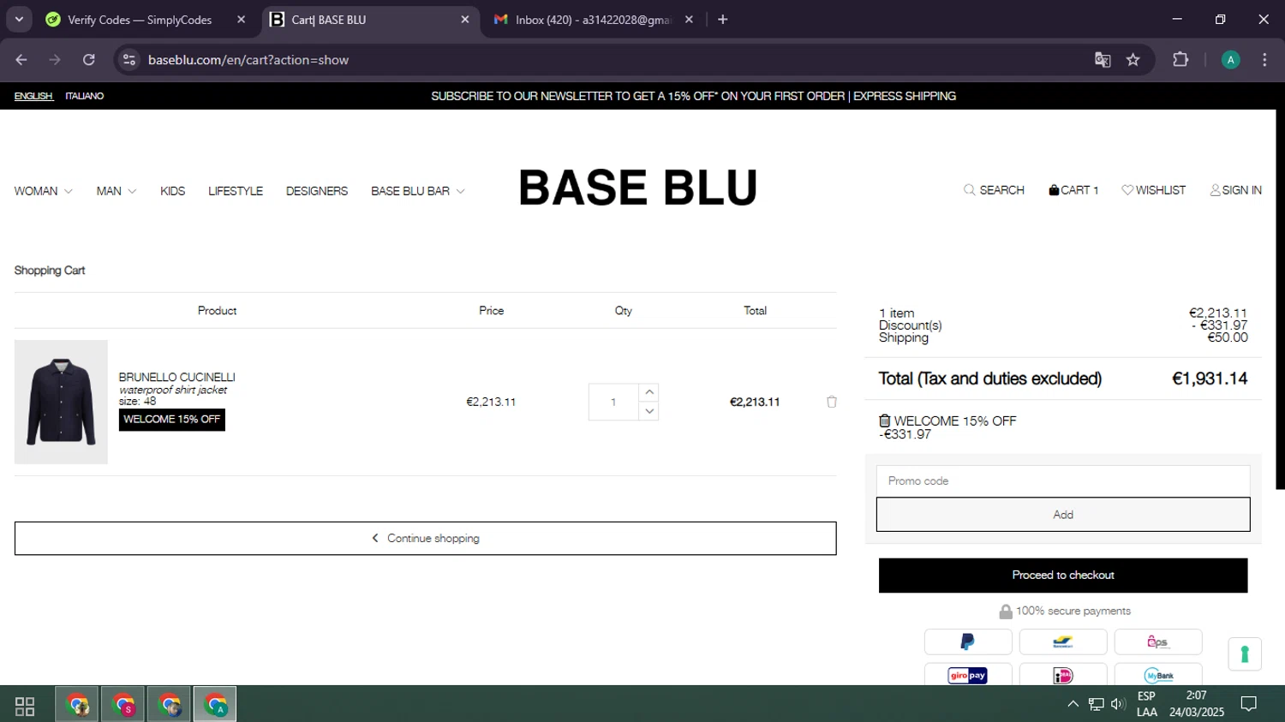1285x722 pixels.
Task: Select the Bancontact payment logo
Action: [1063, 641]
